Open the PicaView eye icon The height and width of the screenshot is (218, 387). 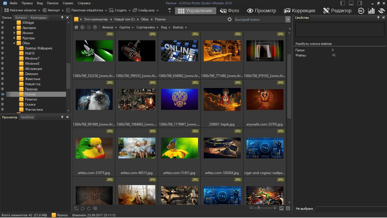[x=382, y=11]
